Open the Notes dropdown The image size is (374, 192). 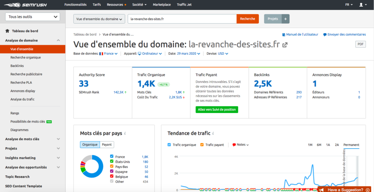click(x=241, y=145)
